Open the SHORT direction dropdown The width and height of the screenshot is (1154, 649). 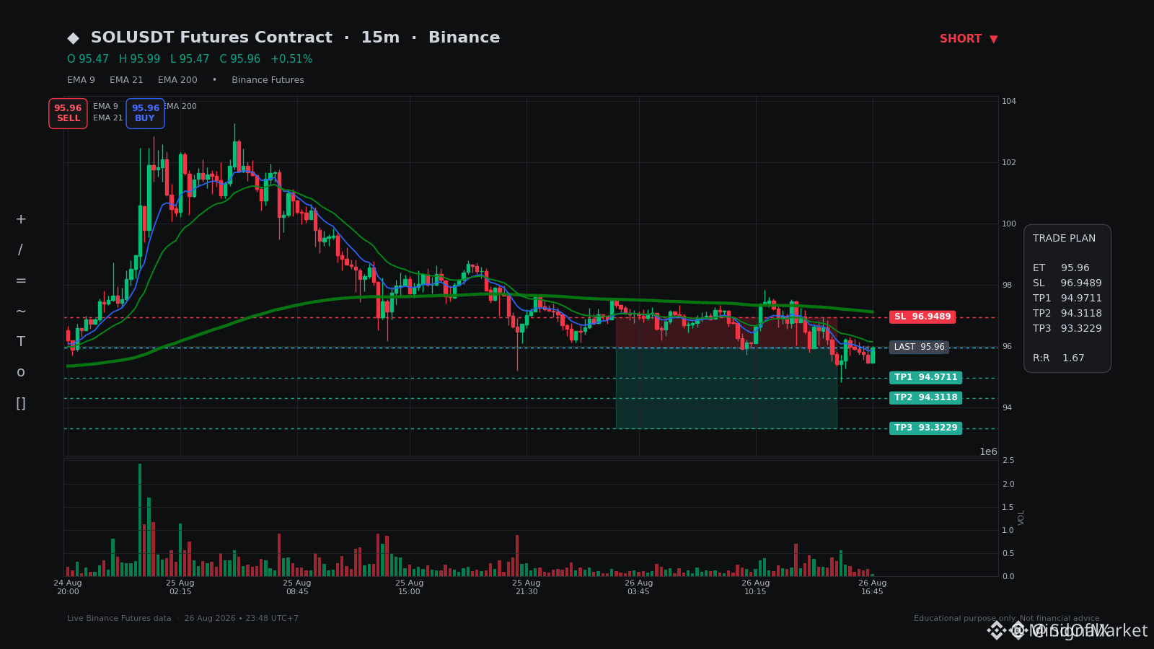coord(969,39)
